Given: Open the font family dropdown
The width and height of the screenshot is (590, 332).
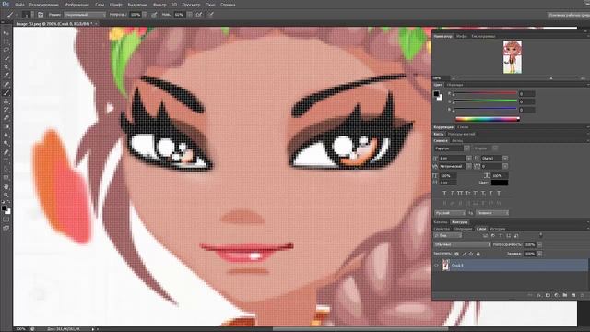Looking at the screenshot, I should (452, 148).
